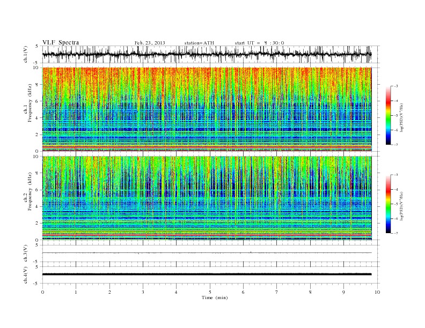This screenshot has height=328, width=425.
Task: Click the ch.3 flat waveform trace
Action: 207,253
